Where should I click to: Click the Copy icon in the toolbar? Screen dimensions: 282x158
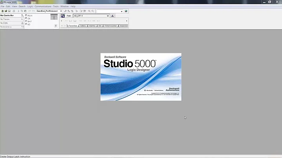pyautogui.click(x=22, y=11)
